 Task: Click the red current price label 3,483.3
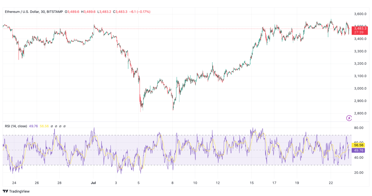tap(360, 29)
